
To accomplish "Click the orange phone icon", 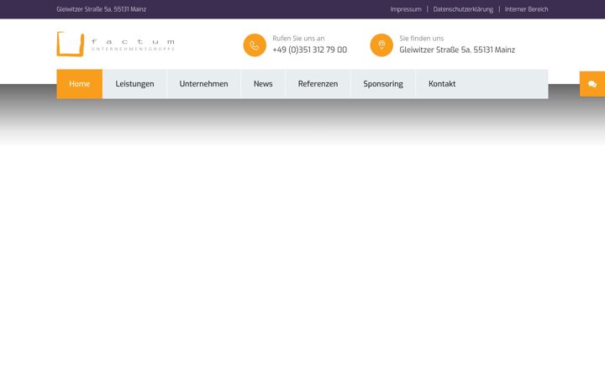I will [255, 45].
